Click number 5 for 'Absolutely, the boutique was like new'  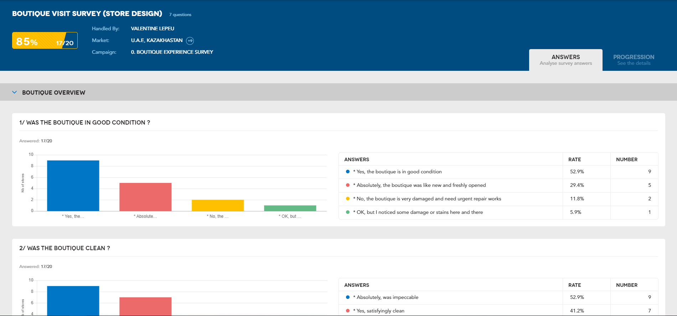[650, 185]
